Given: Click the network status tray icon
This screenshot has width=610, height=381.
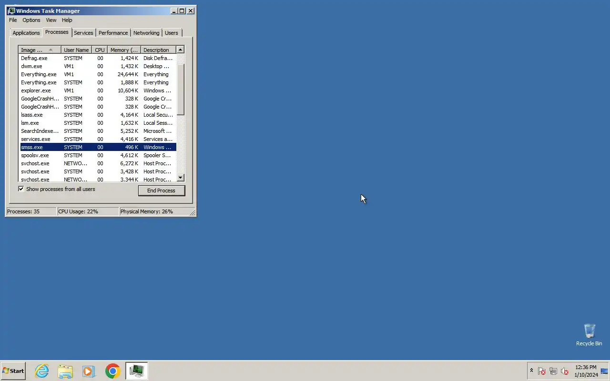Looking at the screenshot, I should [x=553, y=371].
